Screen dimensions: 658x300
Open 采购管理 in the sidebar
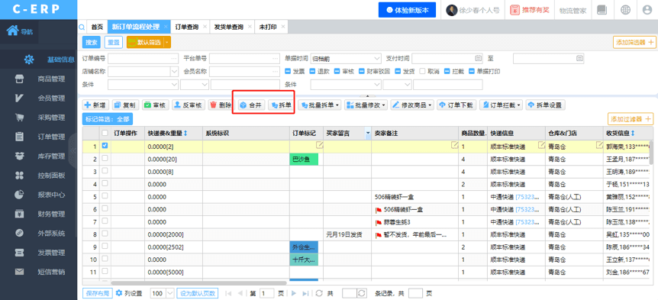pos(51,118)
